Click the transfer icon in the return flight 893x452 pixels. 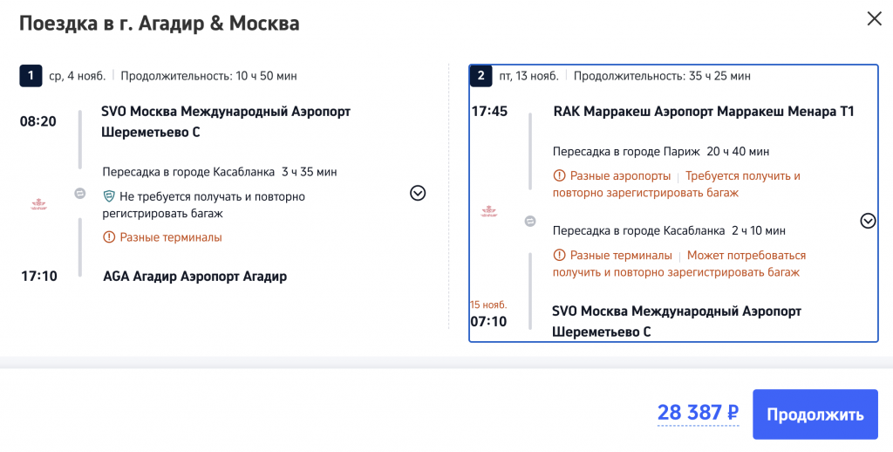pyautogui.click(x=530, y=222)
